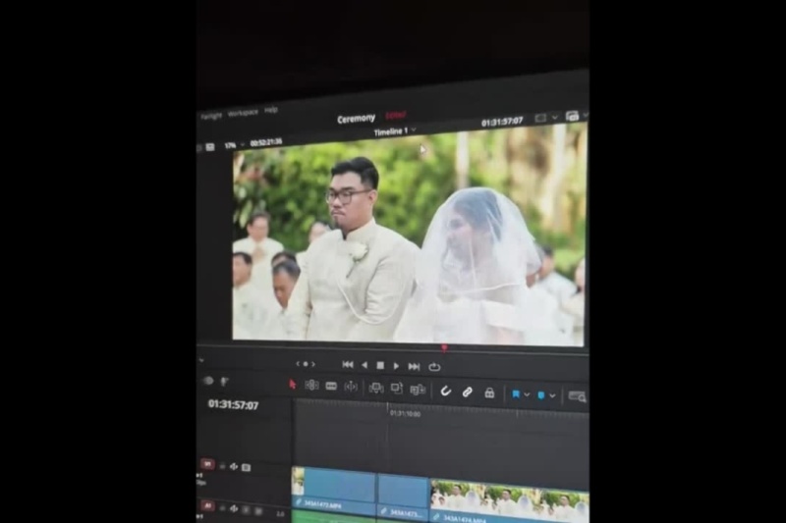Expand the chevron at viewer bottom-left
Viewport: 786px width, 523px height.
click(x=201, y=360)
